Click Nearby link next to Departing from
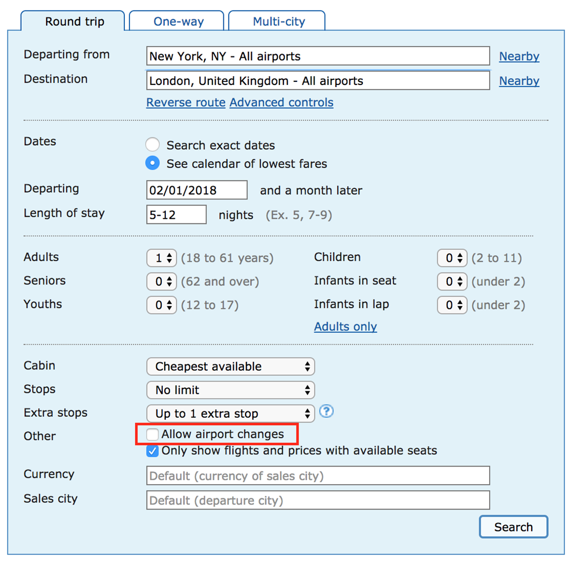This screenshot has width=570, height=563. pyautogui.click(x=519, y=57)
